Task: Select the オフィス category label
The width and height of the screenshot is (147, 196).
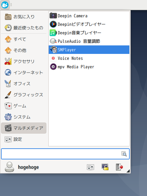Action: pyautogui.click(x=22, y=84)
